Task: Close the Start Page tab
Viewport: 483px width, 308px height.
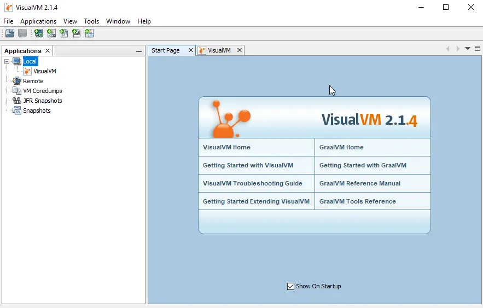Action: coord(191,50)
